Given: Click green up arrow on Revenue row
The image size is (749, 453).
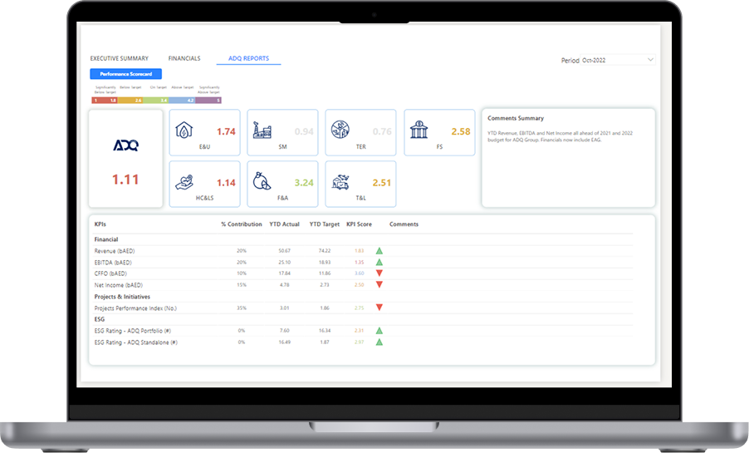Looking at the screenshot, I should pos(379,251).
